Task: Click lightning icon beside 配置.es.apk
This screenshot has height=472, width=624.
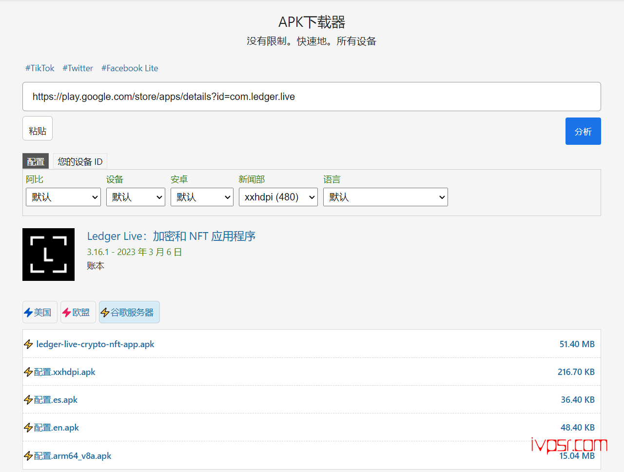Action: click(28, 400)
